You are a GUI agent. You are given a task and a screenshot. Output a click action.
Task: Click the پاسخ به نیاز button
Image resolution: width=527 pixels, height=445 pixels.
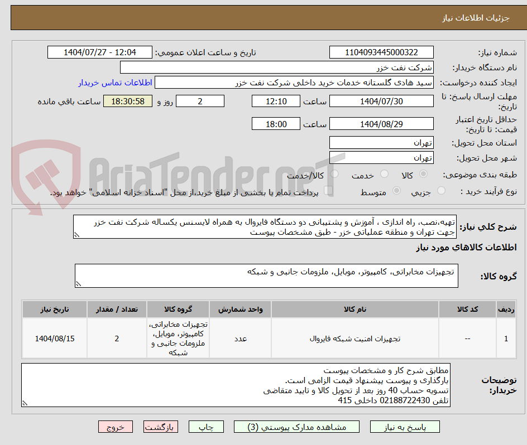click(x=405, y=427)
